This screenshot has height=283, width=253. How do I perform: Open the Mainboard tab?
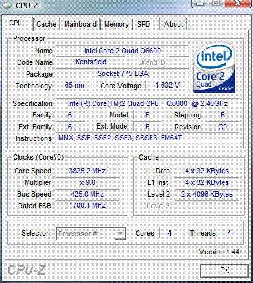tap(80, 24)
